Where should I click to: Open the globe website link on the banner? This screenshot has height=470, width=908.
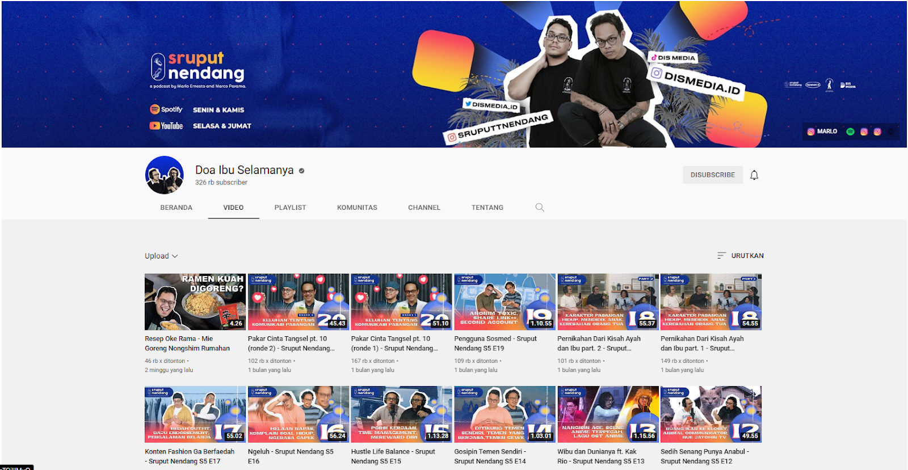[x=890, y=132]
